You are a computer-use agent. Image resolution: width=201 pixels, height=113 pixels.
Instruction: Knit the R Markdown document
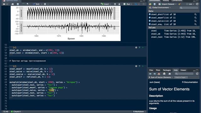point(36,4)
